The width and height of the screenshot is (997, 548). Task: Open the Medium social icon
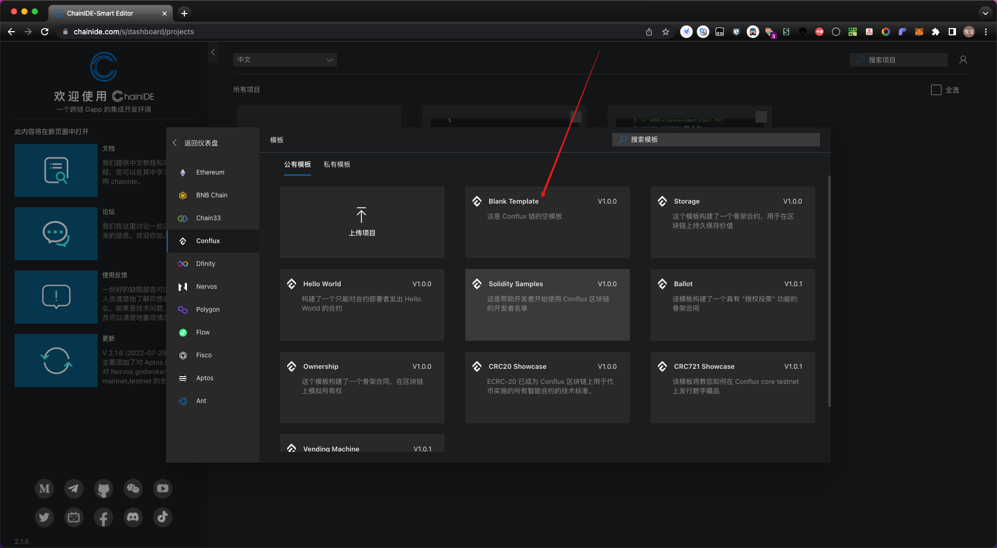(44, 488)
